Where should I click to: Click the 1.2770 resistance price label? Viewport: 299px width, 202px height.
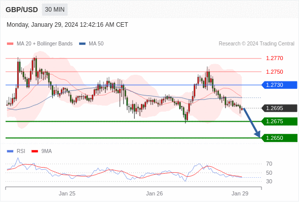point(274,58)
